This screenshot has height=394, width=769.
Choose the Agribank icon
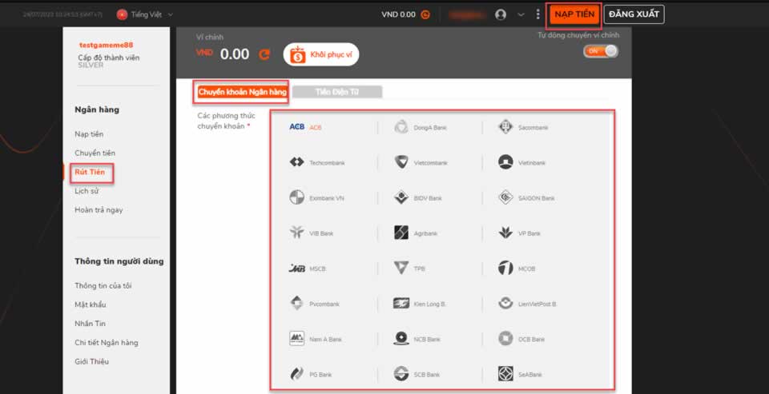[401, 233]
